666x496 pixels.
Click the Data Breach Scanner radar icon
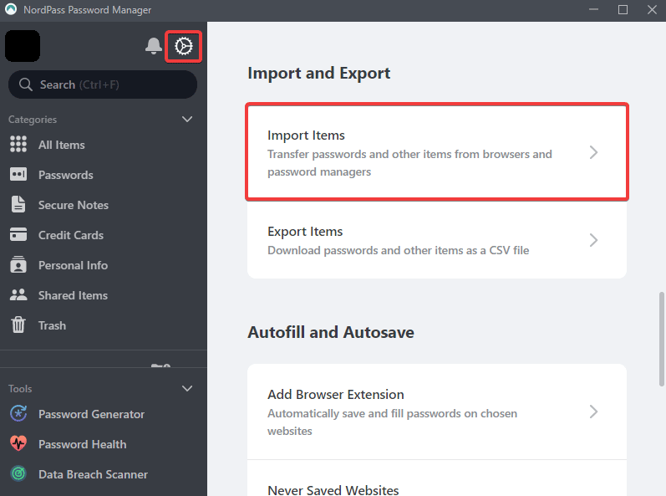point(18,473)
